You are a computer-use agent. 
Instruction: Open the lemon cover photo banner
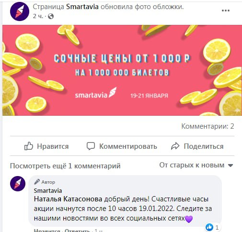coord(122,70)
